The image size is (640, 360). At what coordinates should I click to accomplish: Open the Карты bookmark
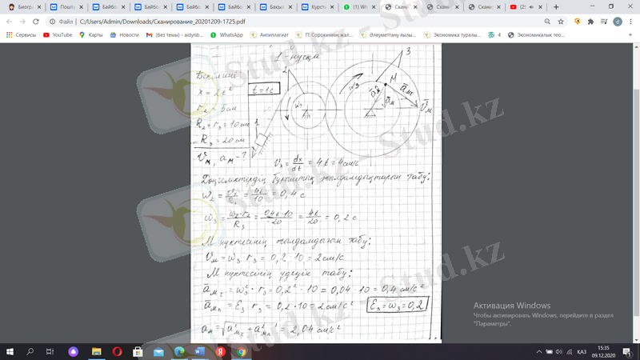91,35
